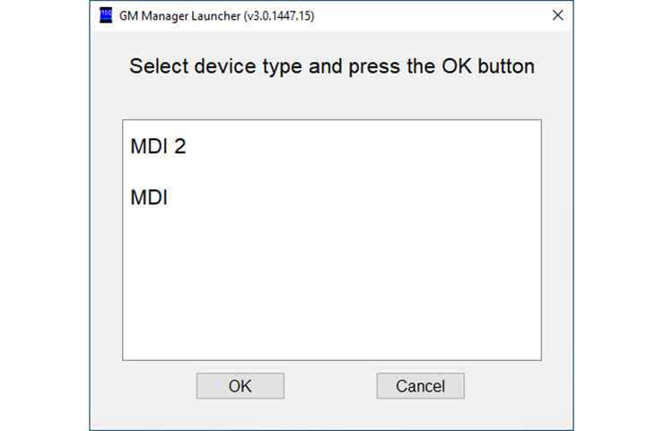Hit OK to launch GM Manager
The width and height of the screenshot is (664, 431).
pyautogui.click(x=240, y=385)
